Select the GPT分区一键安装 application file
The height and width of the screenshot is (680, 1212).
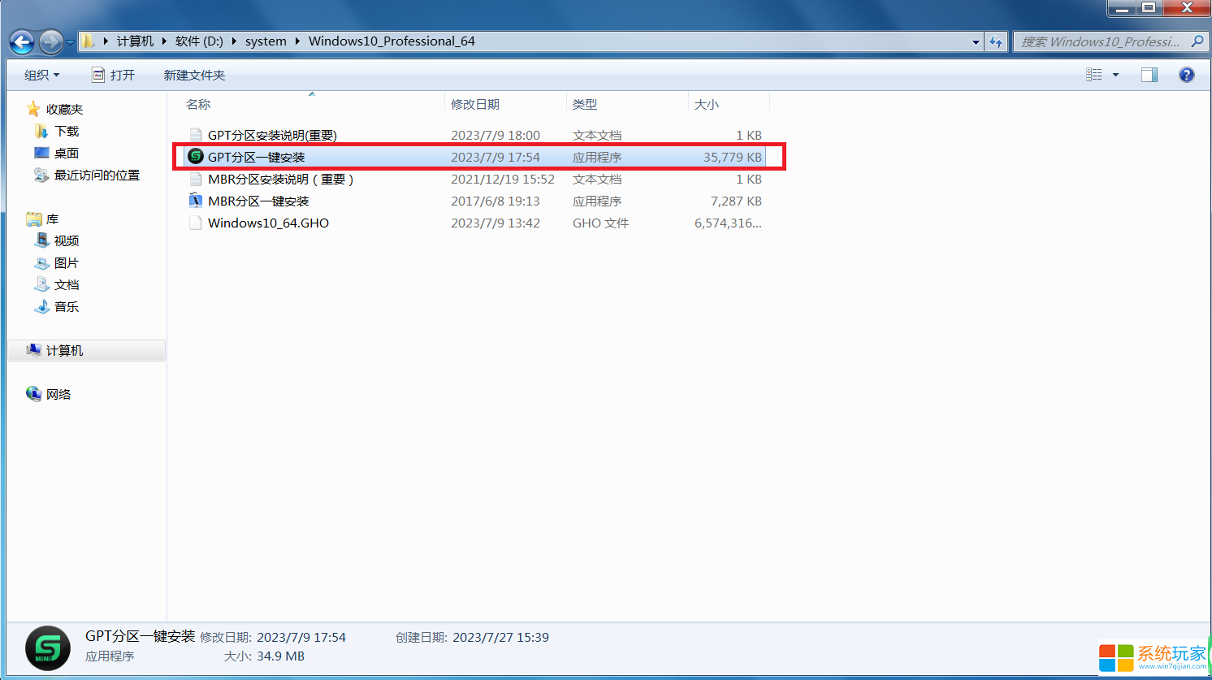(256, 158)
